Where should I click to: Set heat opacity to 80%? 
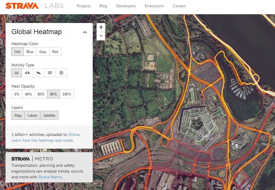(53, 94)
